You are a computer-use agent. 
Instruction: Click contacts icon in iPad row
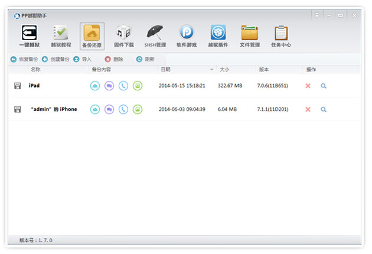(x=95, y=86)
